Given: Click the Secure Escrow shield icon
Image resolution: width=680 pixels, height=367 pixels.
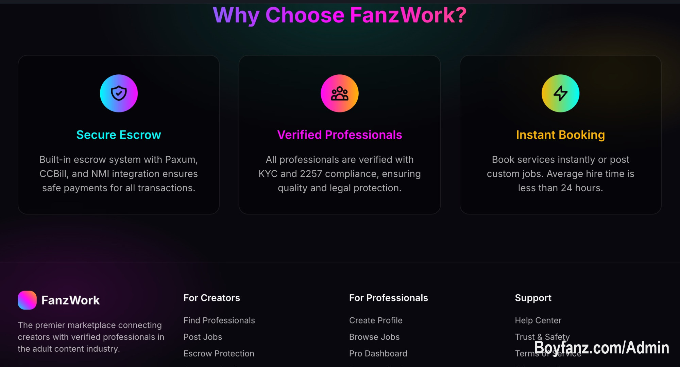Looking at the screenshot, I should tap(119, 93).
